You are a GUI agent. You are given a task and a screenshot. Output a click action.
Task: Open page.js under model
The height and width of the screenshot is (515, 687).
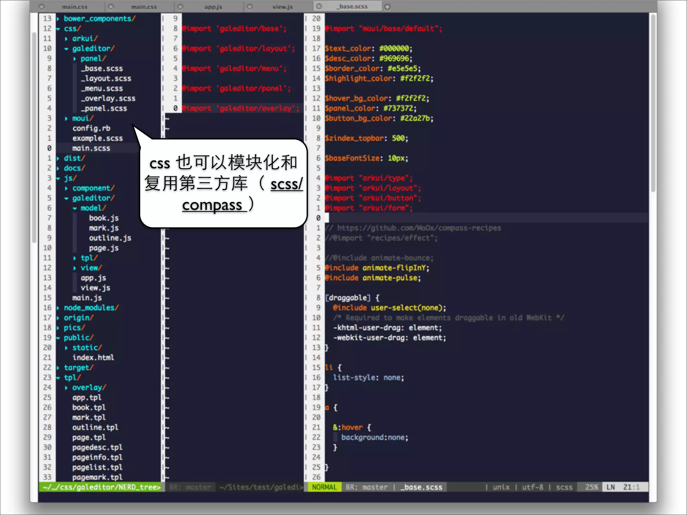[104, 248]
